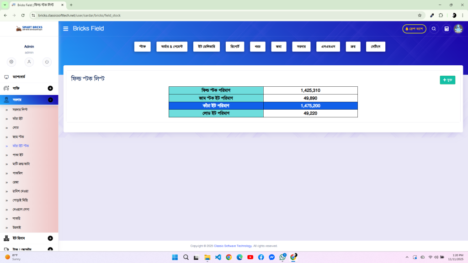Screen dimensions: 468x263
Task: Open the search icon in the header
Action: 433,28
